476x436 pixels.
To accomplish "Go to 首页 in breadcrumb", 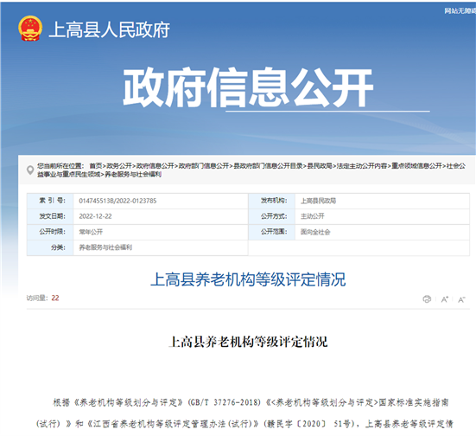I will [x=96, y=166].
